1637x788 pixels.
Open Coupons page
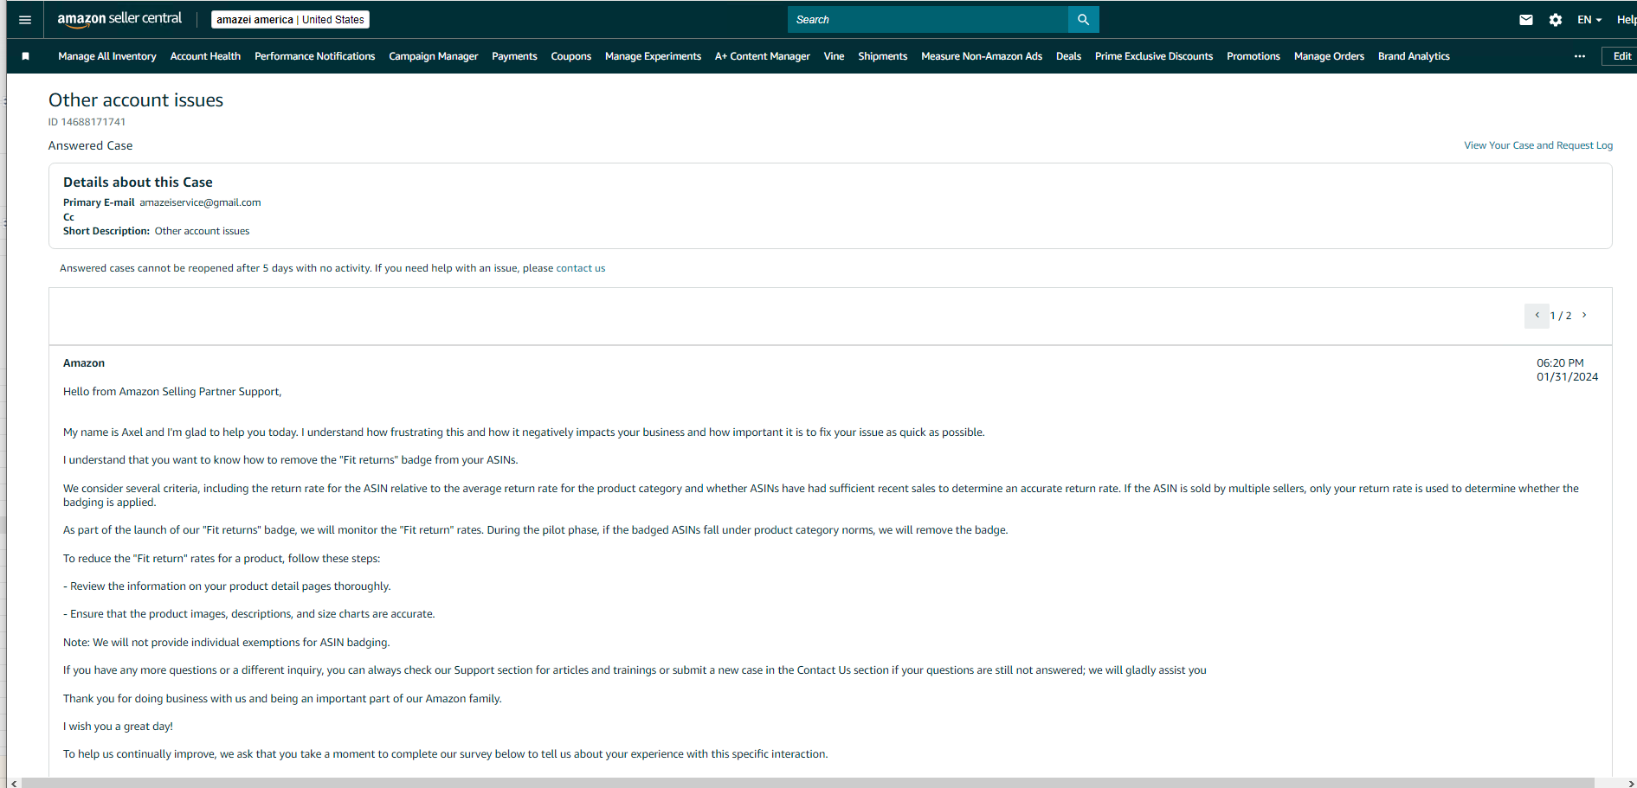click(571, 56)
